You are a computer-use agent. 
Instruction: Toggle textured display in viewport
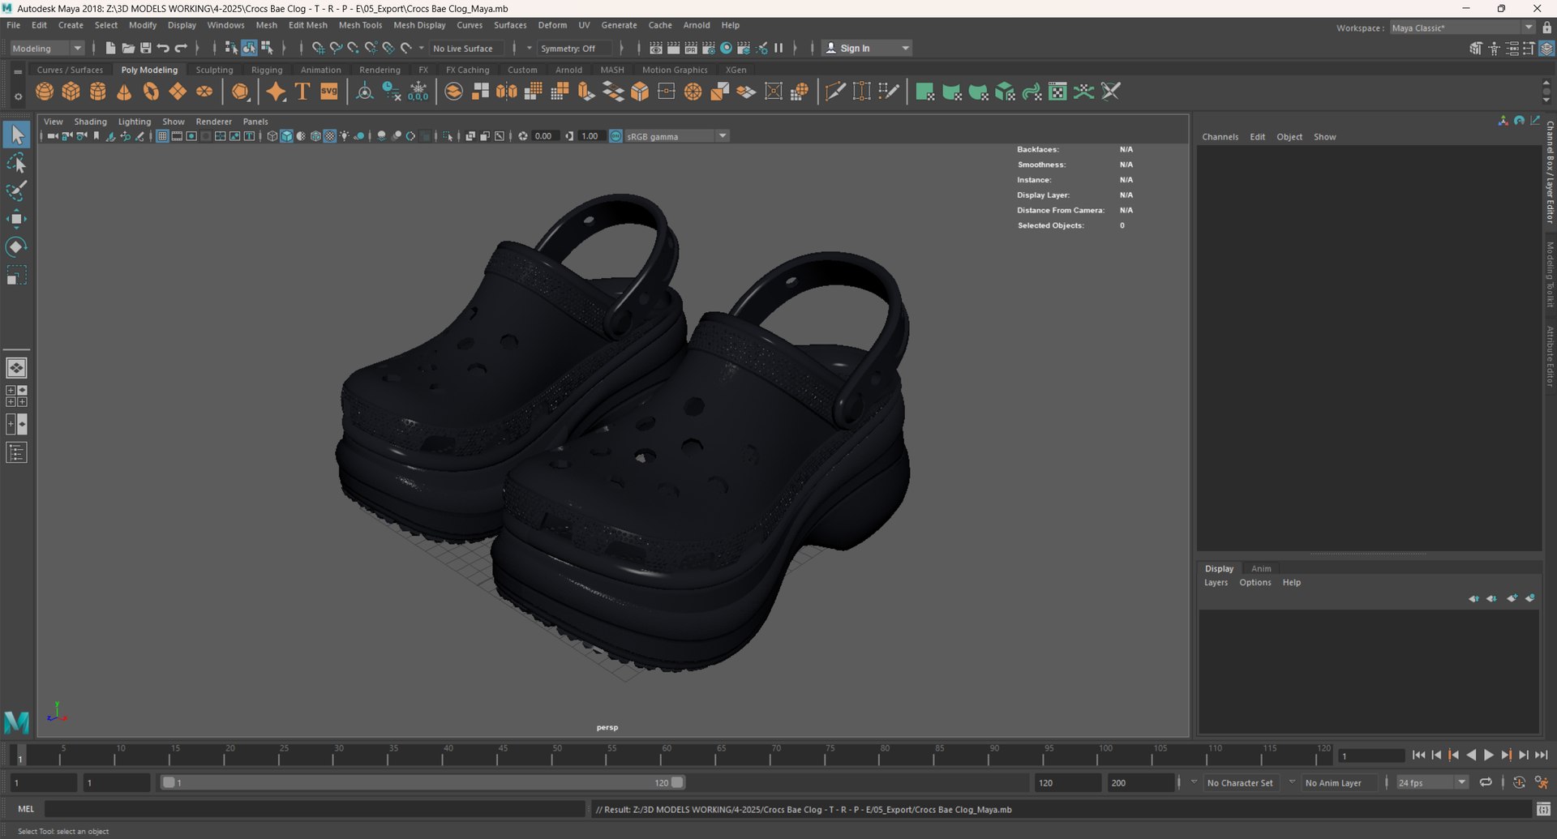[329, 136]
